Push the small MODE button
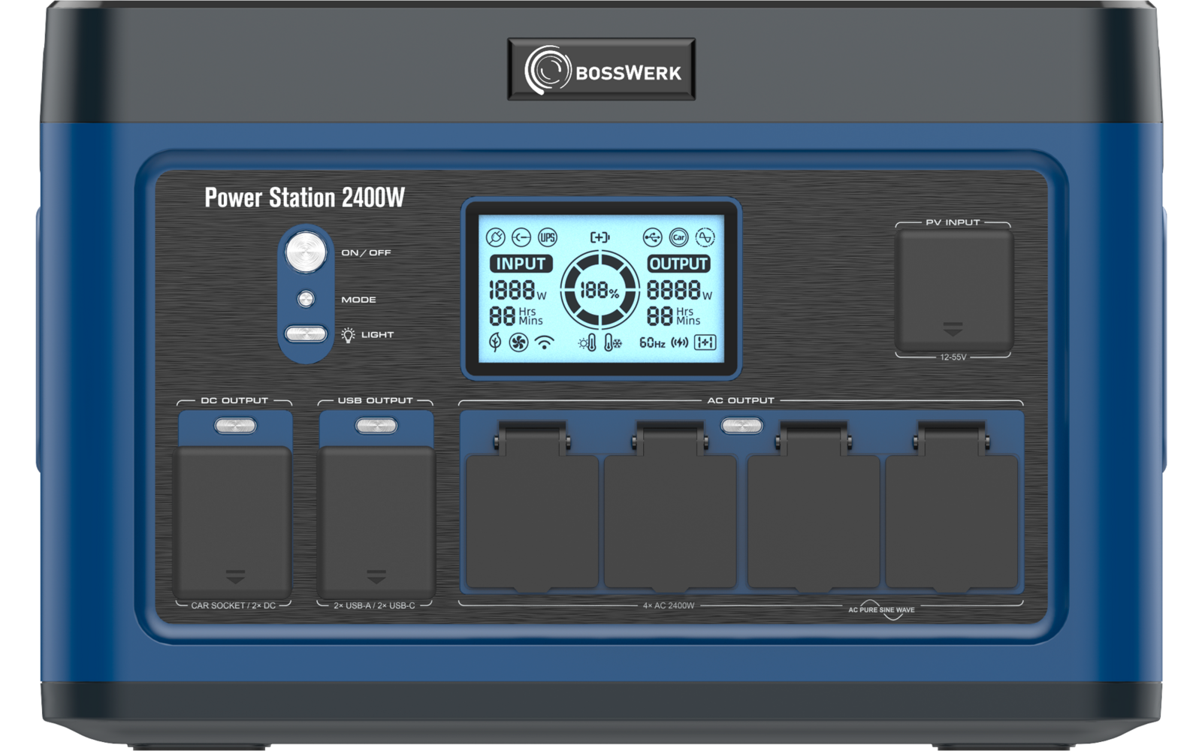 (x=306, y=300)
